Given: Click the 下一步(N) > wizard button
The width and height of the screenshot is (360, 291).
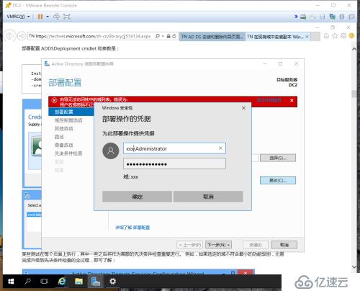Looking at the screenshot, I should (219, 245).
